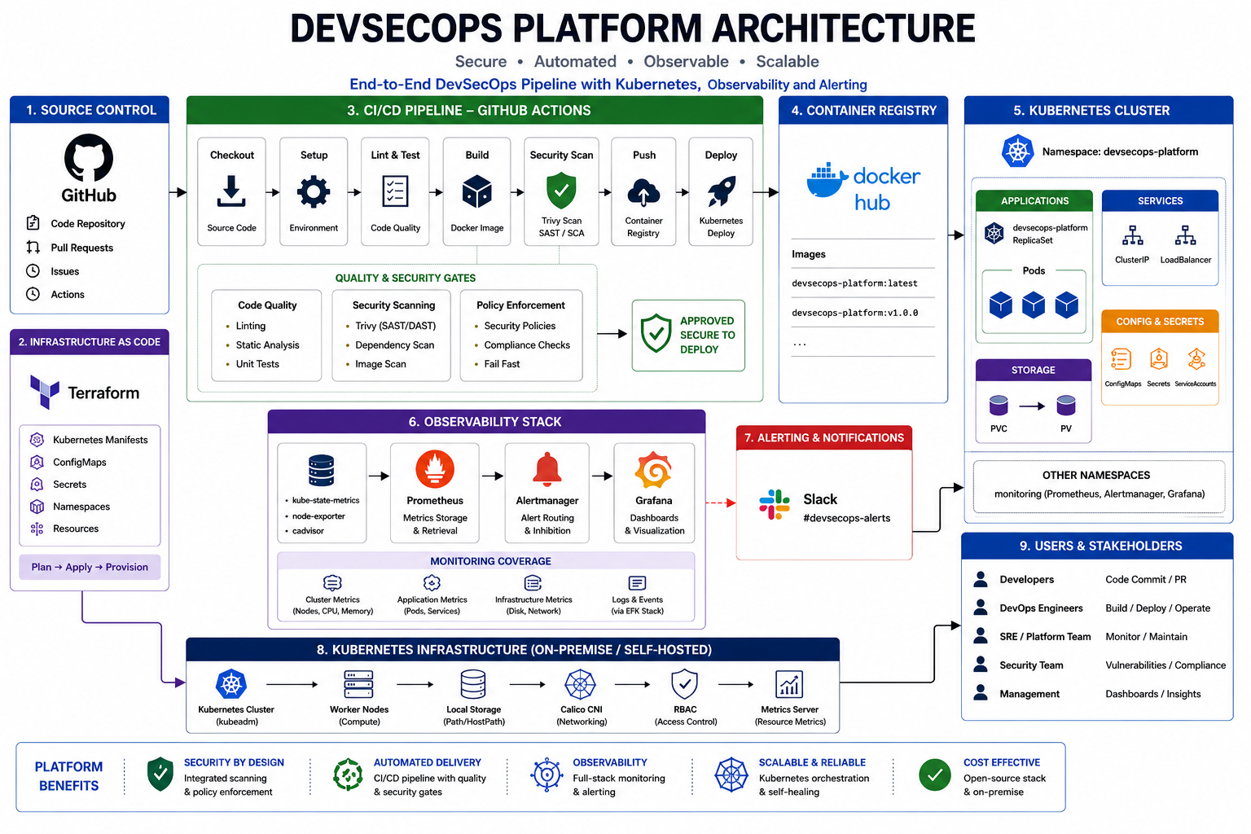Click the MONITORING COVERAGE heading
The height and width of the screenshot is (834, 1251).
pos(490,561)
